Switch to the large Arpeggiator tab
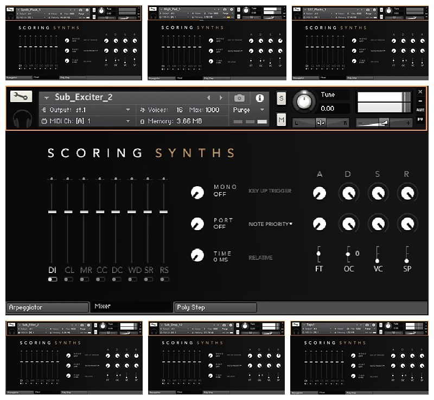Viewport: 434px width, 400px height. (x=47, y=307)
